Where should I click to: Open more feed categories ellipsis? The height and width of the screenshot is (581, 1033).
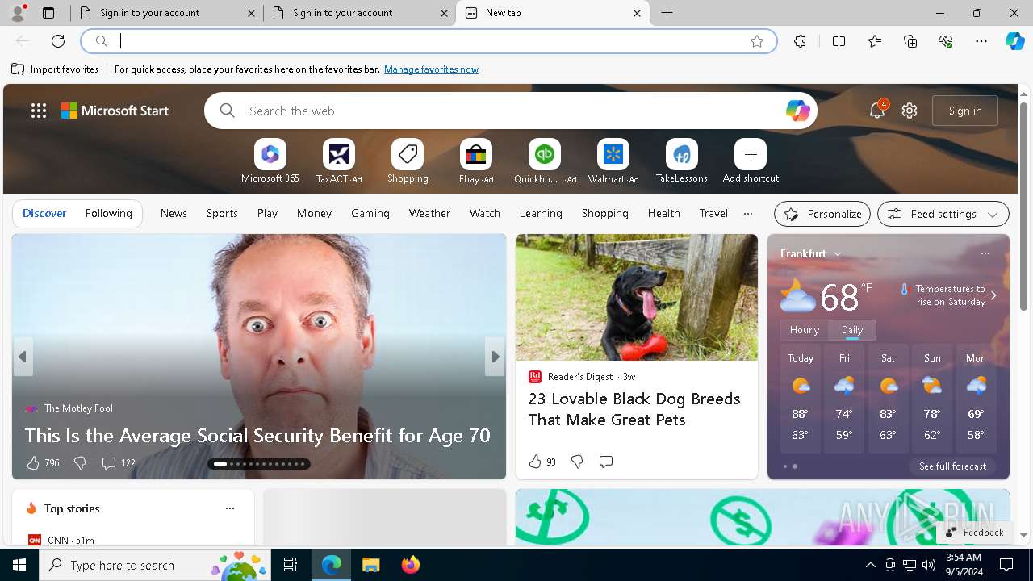748,214
